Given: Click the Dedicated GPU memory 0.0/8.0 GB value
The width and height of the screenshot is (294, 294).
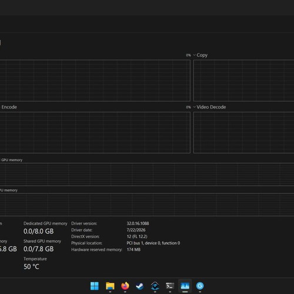Looking at the screenshot, I should 39,231.
